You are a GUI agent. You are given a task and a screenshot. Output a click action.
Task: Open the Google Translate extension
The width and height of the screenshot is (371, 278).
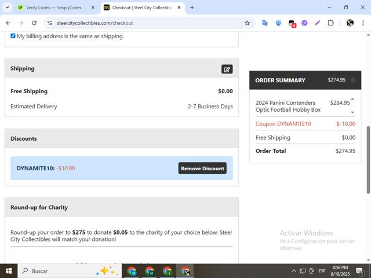click(265, 23)
